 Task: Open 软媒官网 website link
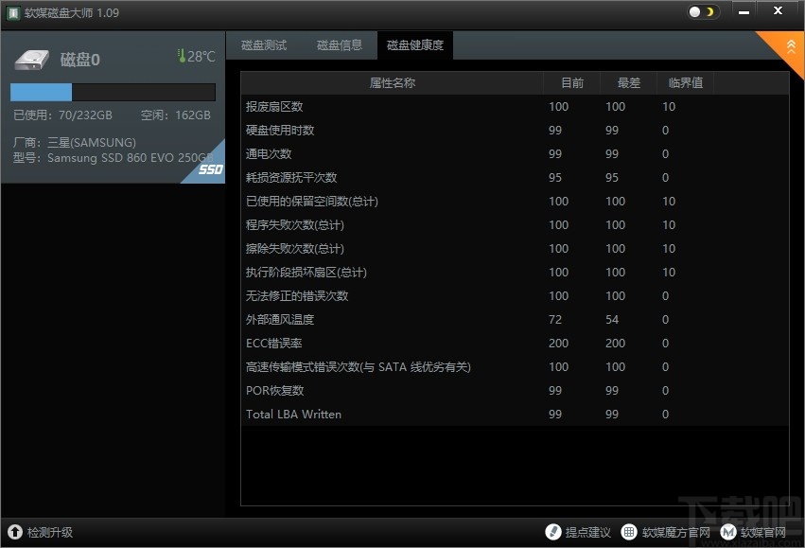(761, 532)
